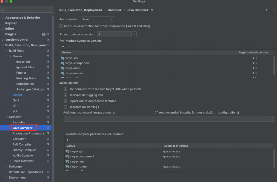Open the Keymap settings page
277x182 pixels.
(x=11, y=23)
